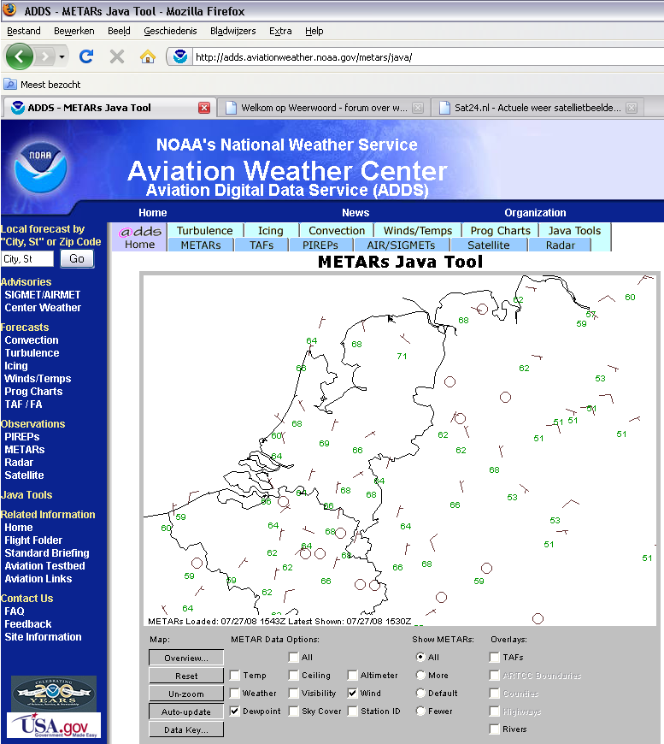Switch to the Sat24.nl tab
The image size is (664, 744).
pyautogui.click(x=538, y=108)
